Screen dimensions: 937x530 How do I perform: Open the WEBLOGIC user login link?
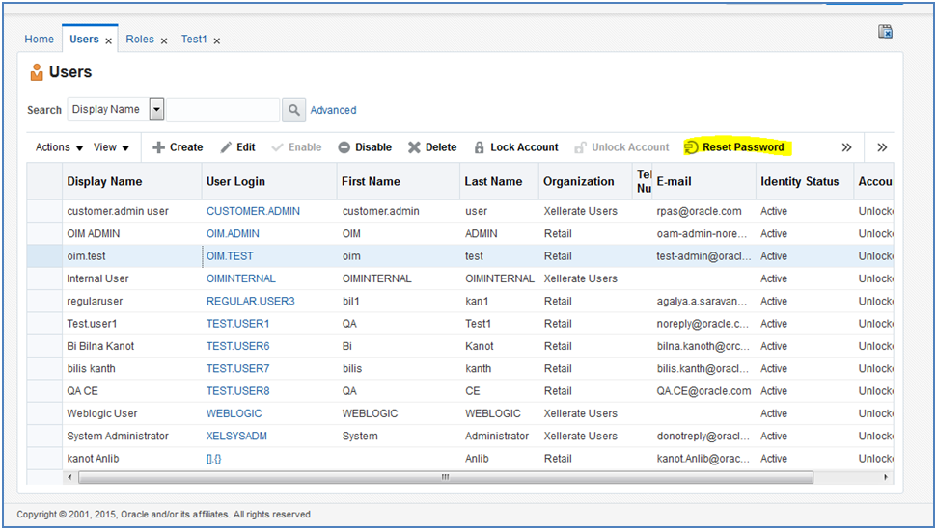click(234, 413)
